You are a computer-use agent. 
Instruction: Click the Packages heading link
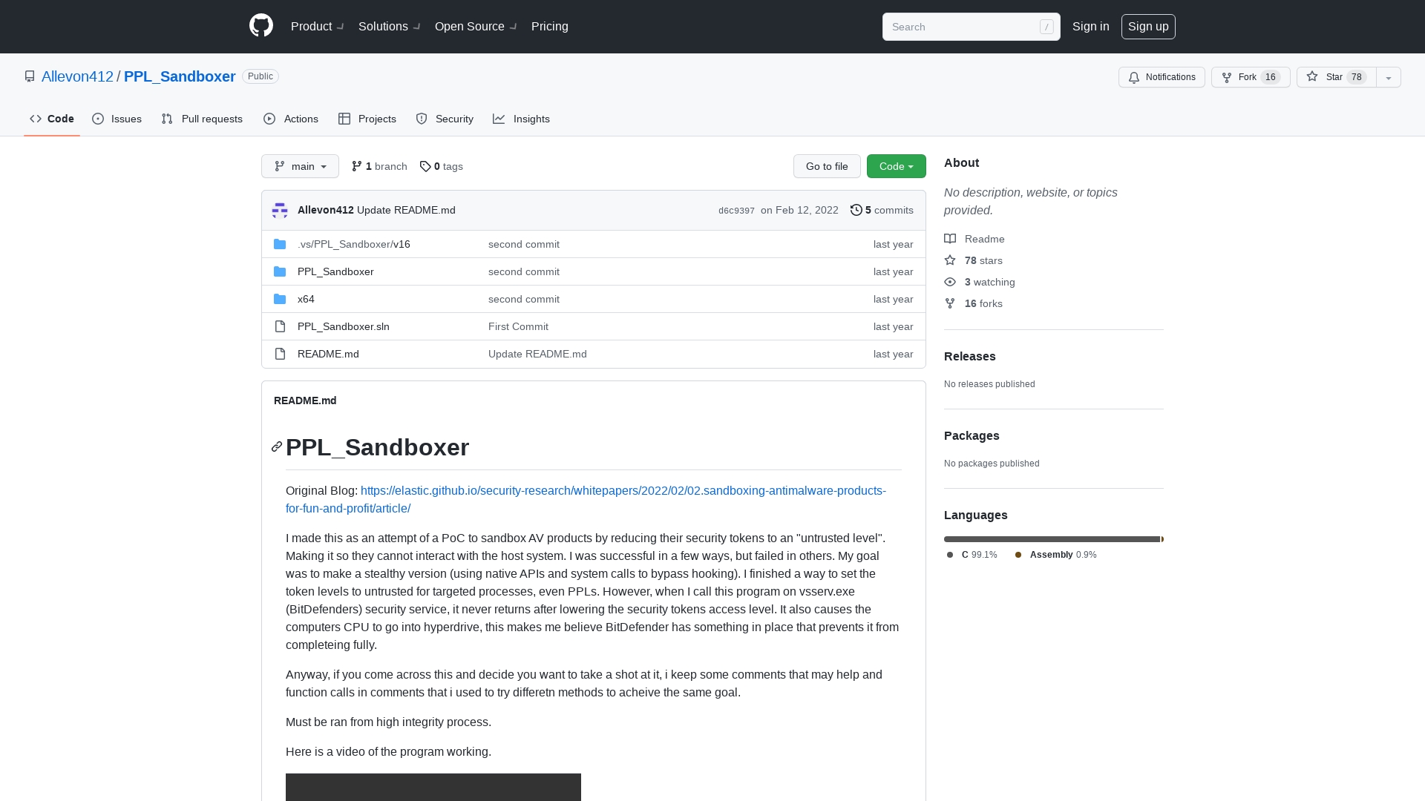(972, 435)
